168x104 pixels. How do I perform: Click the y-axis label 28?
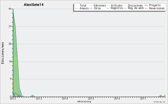tap(10, 44)
